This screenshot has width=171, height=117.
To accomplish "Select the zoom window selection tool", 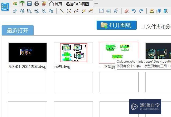I will click(29, 11).
